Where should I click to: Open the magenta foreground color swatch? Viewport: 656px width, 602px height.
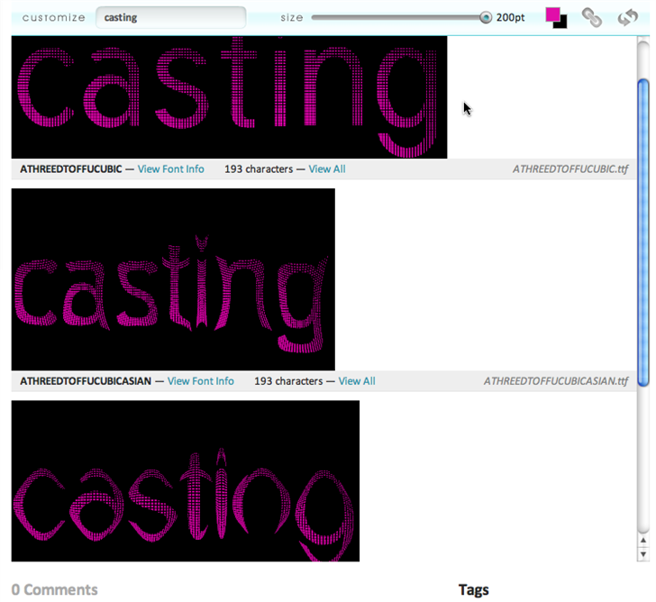(x=552, y=14)
